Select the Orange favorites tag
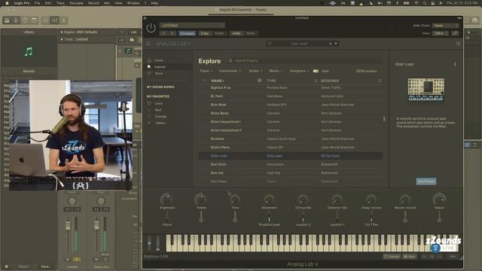The image size is (482, 271). coord(157,117)
